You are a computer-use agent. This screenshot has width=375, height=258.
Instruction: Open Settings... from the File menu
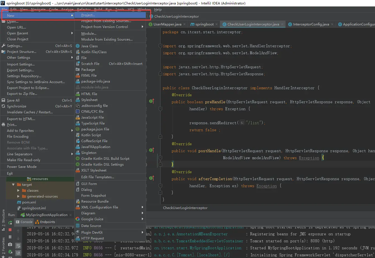[x=37, y=46]
